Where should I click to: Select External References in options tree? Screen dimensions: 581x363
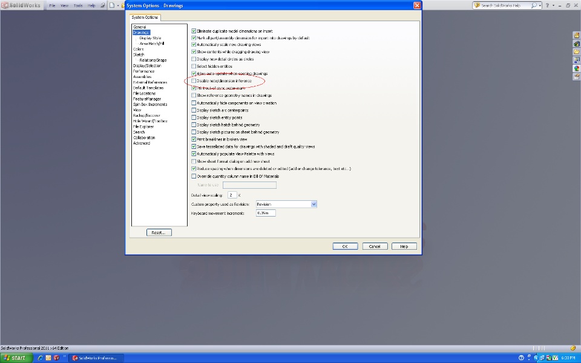point(150,82)
